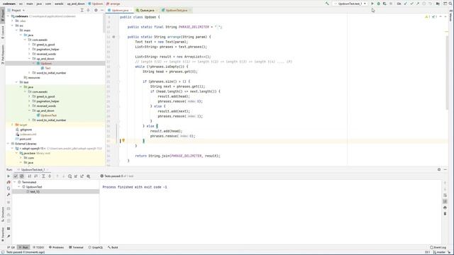Image resolution: width=454 pixels, height=255 pixels.
Task: Open the GraphQL tool window tab
Action: click(96, 247)
